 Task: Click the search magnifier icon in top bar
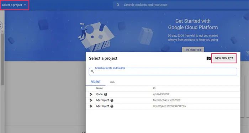118,5
